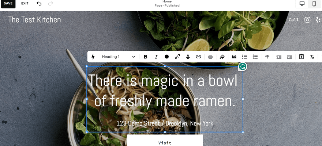Open the lightning bolt AI tool
The width and height of the screenshot is (322, 146).
point(93,57)
